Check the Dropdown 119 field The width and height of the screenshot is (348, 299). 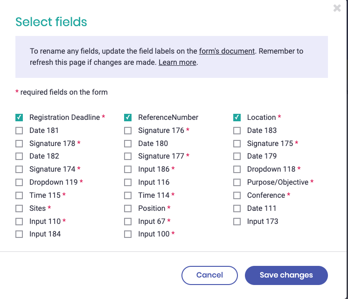point(19,182)
